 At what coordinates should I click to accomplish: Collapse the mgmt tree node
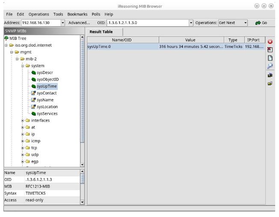pos(12,52)
